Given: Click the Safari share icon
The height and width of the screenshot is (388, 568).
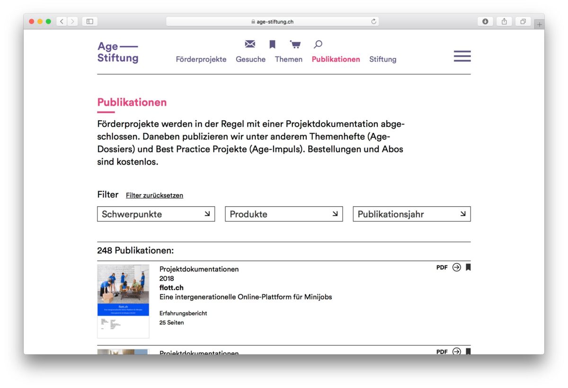Looking at the screenshot, I should (x=504, y=21).
